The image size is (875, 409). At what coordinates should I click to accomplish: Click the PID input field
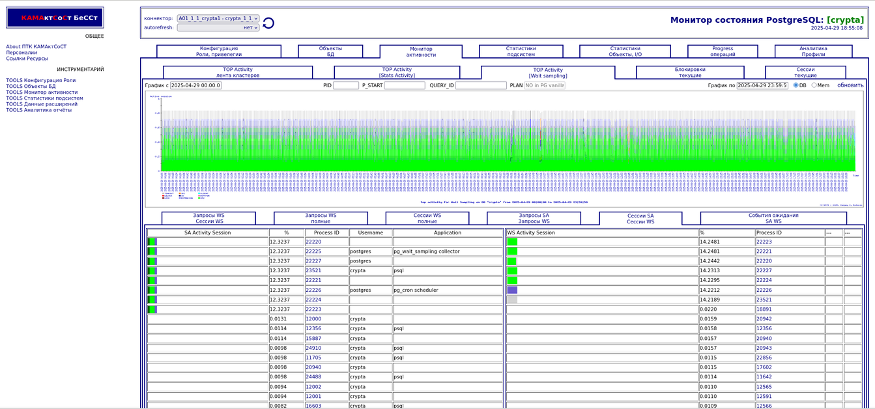click(345, 85)
